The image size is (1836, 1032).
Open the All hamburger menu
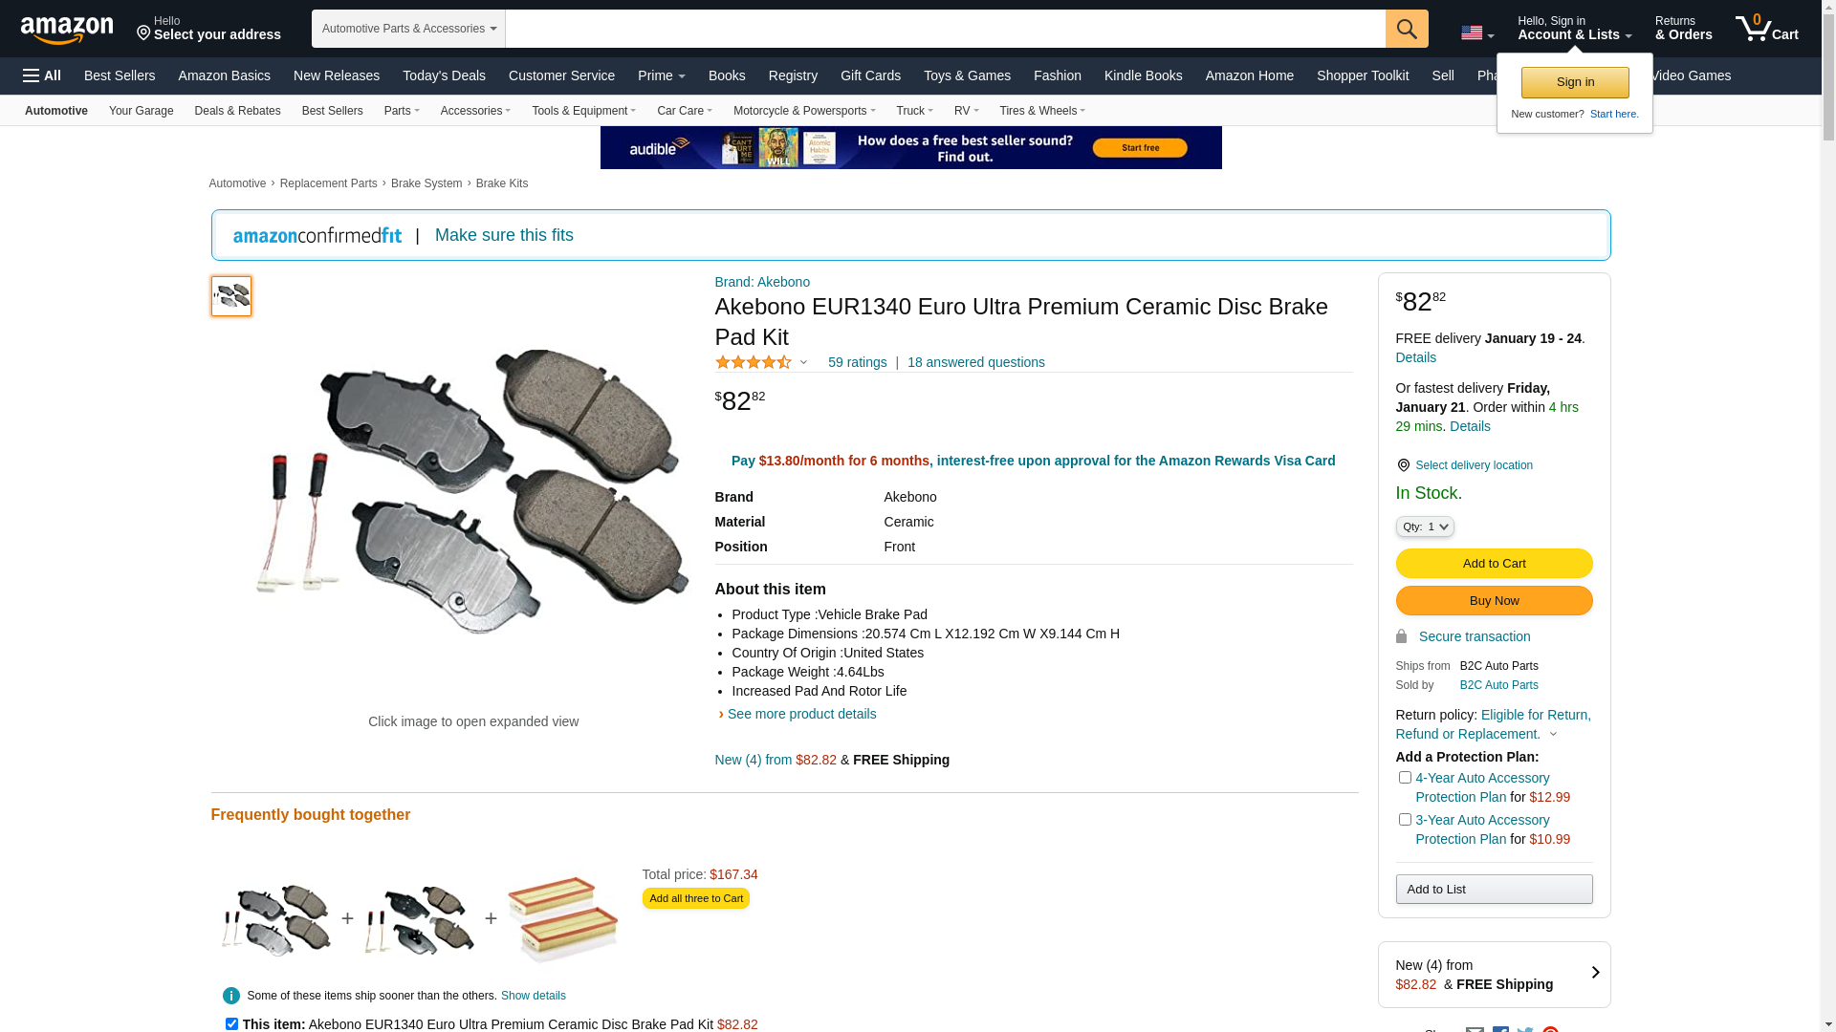coord(42,75)
